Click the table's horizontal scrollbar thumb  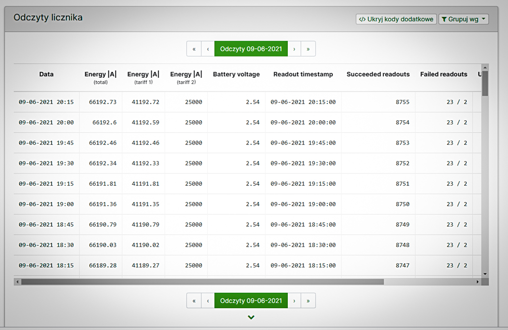coord(202,282)
